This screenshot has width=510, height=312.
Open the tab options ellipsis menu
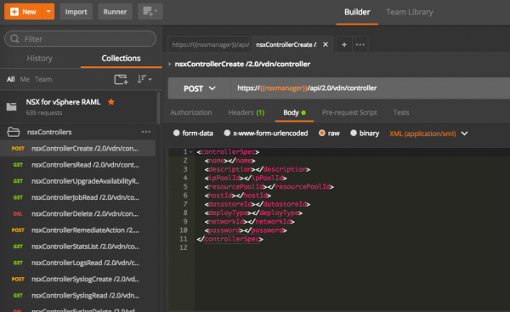(360, 44)
